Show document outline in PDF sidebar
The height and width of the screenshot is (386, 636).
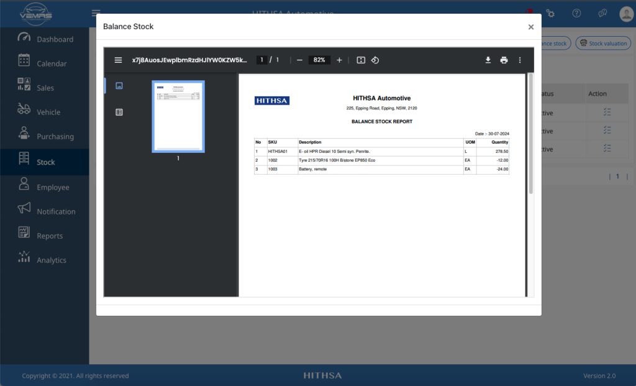coord(119,112)
